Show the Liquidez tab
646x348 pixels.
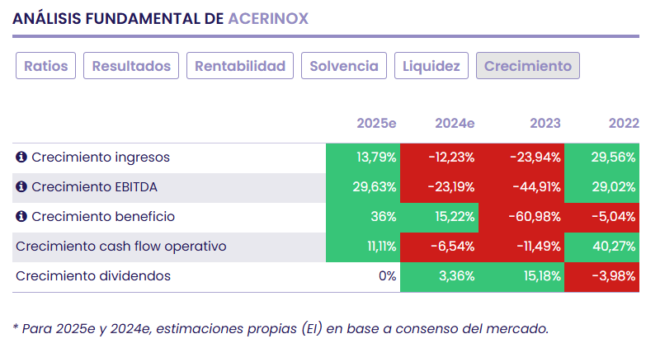[431, 66]
